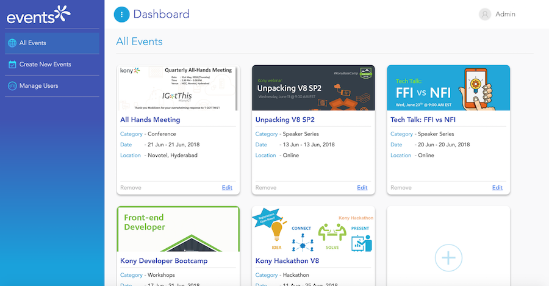Click the Unpacking V8 SP2 title

[x=285, y=120]
